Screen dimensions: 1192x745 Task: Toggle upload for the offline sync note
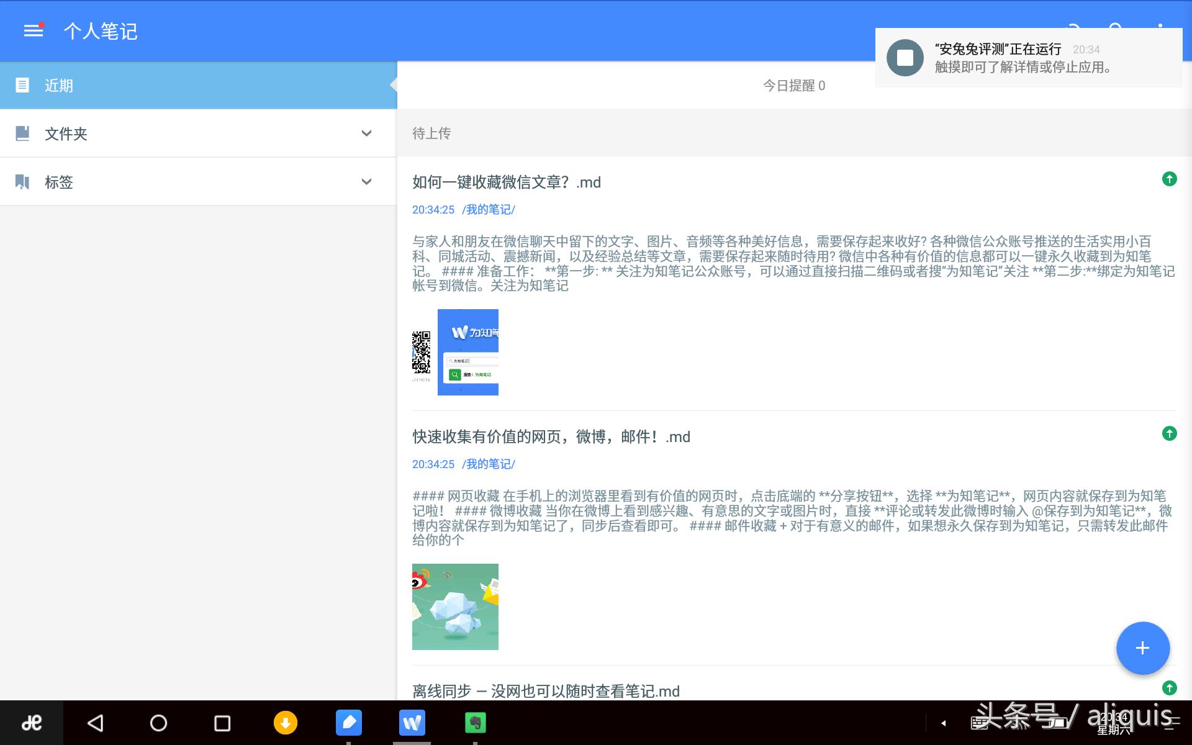[x=1170, y=688]
